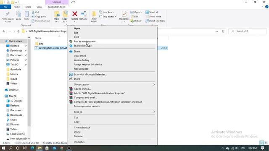The width and height of the screenshot is (269, 151).
Task: Click the red Delete icon
Action: tap(75, 14)
